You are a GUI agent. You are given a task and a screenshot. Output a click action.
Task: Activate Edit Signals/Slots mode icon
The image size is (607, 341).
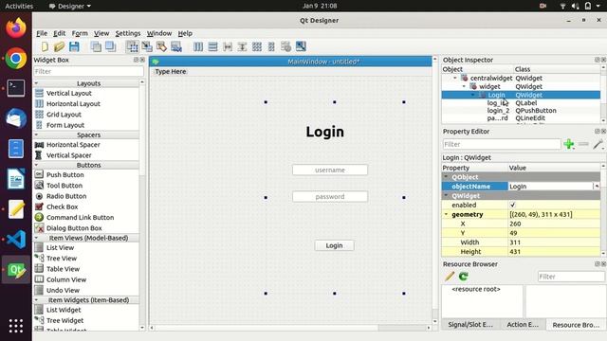coord(147,46)
